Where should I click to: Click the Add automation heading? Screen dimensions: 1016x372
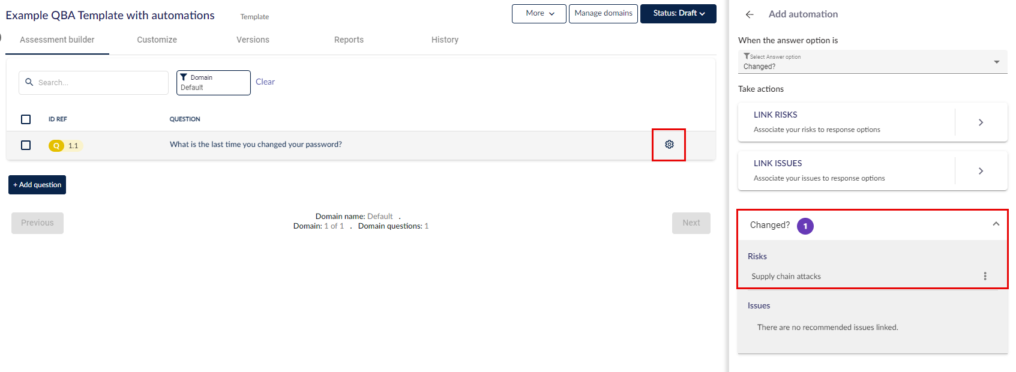(x=803, y=14)
